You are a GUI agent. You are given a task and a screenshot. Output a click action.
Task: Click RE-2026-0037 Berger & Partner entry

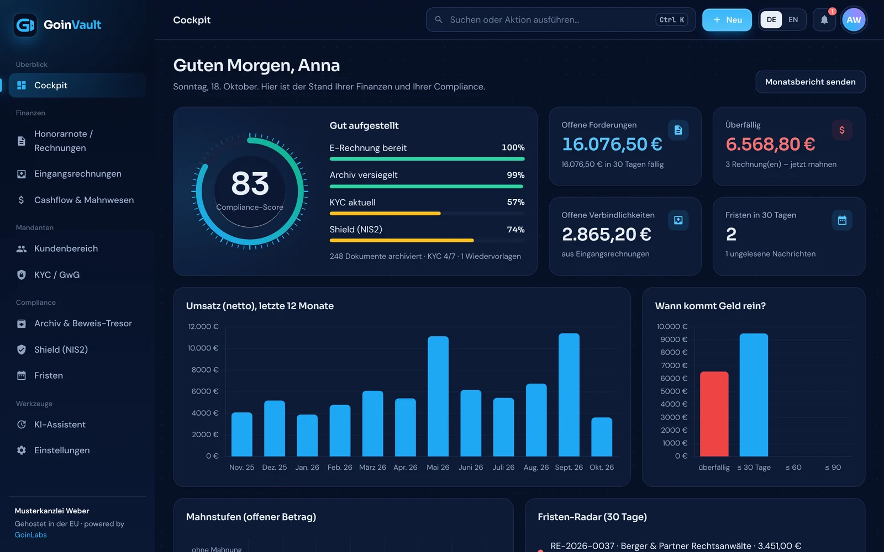click(676, 546)
